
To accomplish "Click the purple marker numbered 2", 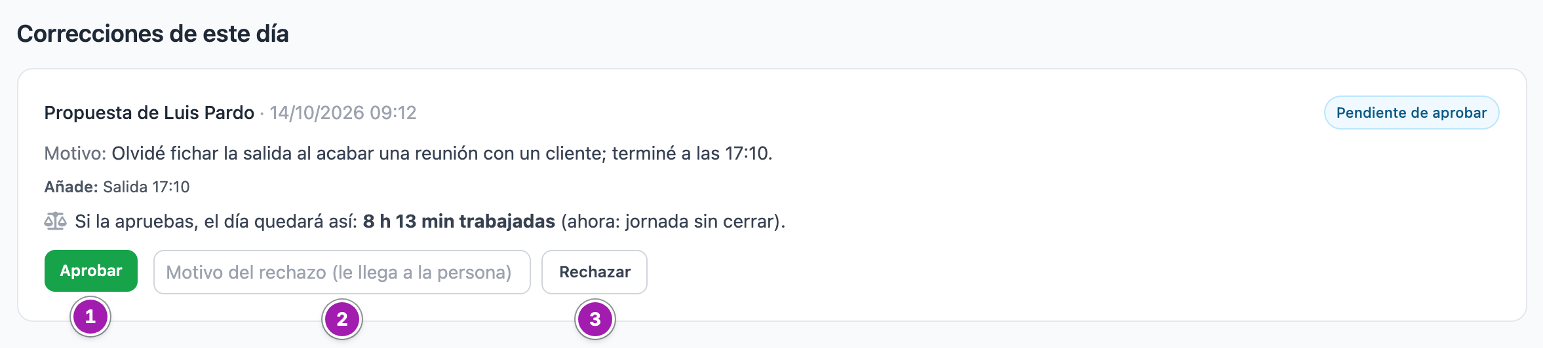I will click(x=342, y=319).
